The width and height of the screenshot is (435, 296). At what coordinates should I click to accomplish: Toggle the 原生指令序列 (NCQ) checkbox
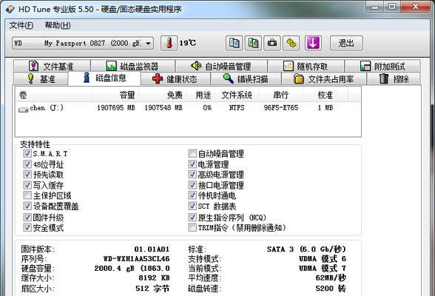tap(192, 218)
